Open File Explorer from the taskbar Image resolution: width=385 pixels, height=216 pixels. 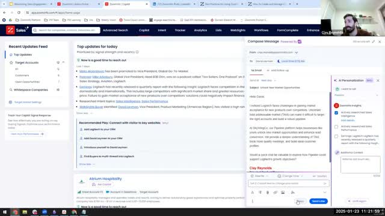point(25,212)
